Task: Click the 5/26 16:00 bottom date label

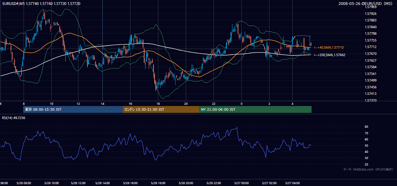Action: (130, 183)
